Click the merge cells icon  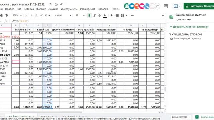(x=123, y=16)
